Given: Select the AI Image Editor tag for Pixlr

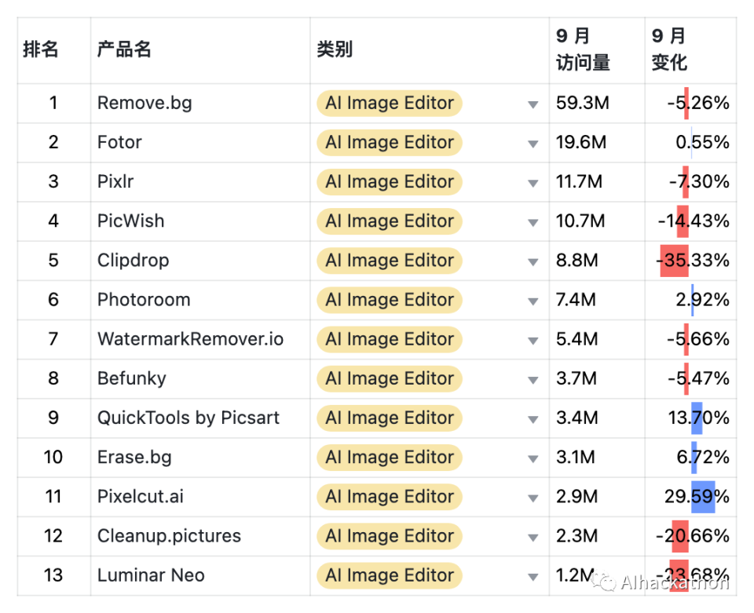Looking at the screenshot, I should (390, 182).
